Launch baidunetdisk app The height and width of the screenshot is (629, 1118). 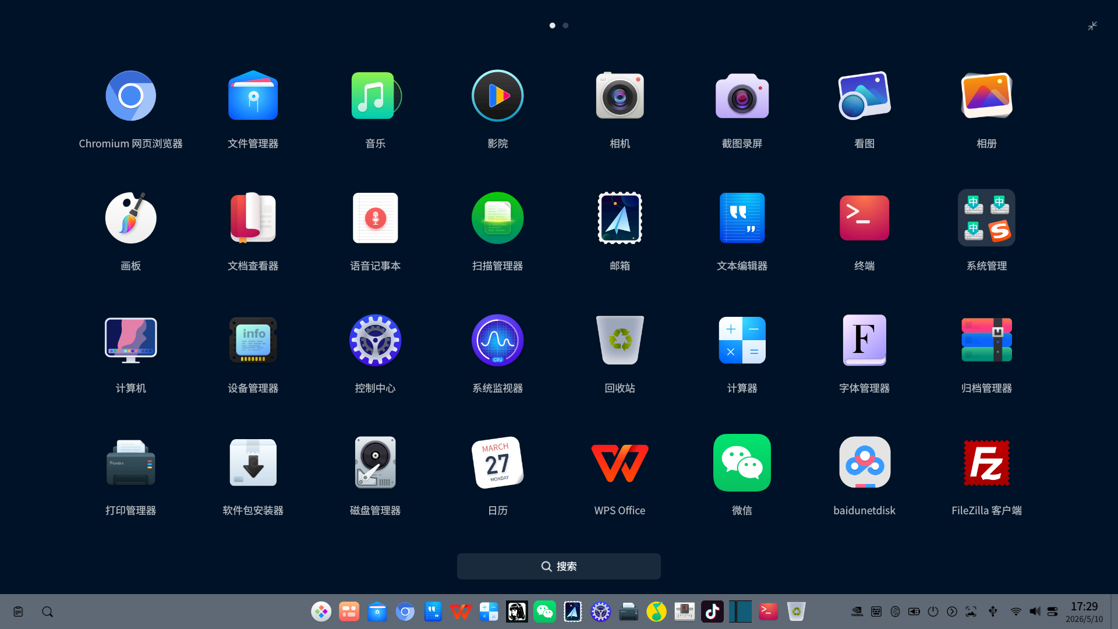pyautogui.click(x=864, y=463)
